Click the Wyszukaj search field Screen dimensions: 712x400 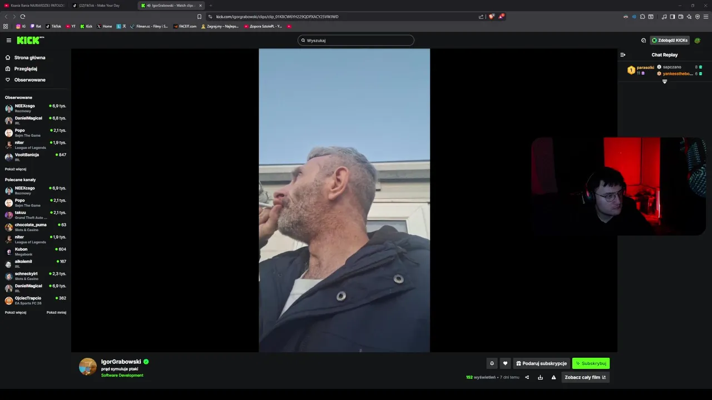point(356,40)
